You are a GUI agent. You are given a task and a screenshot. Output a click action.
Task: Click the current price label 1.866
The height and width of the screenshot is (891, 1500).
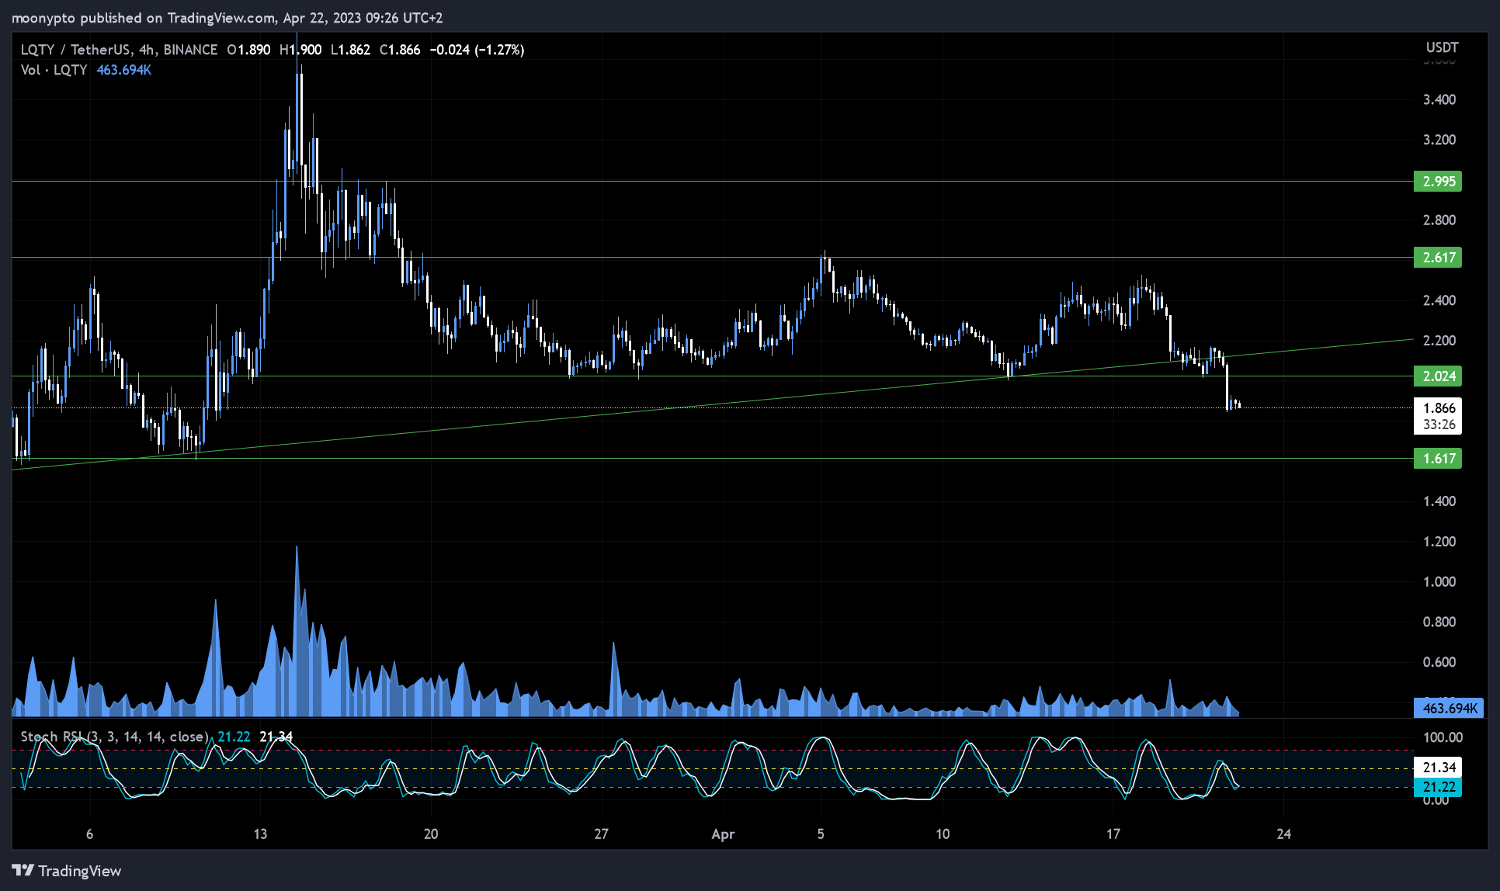(x=1439, y=408)
